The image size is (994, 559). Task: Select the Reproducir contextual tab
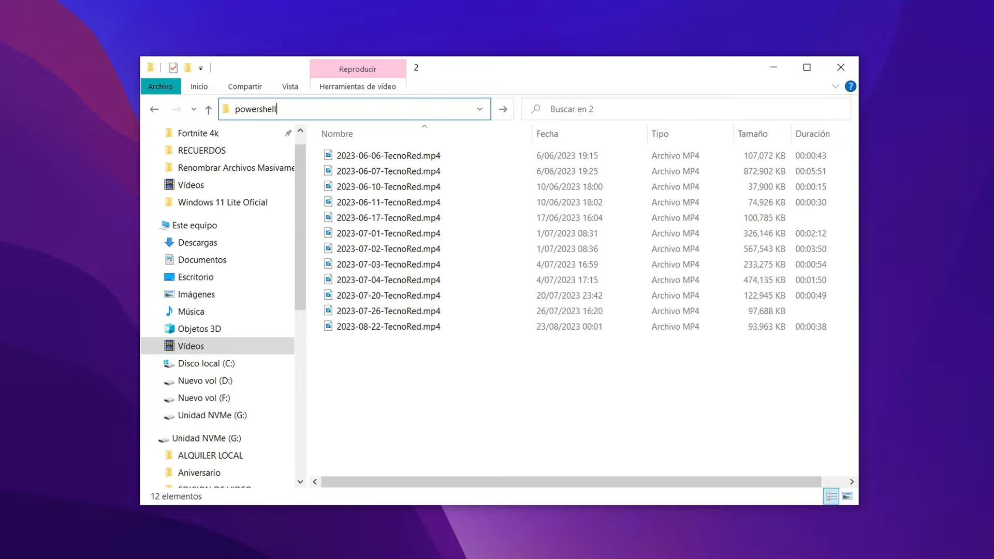[x=358, y=69]
